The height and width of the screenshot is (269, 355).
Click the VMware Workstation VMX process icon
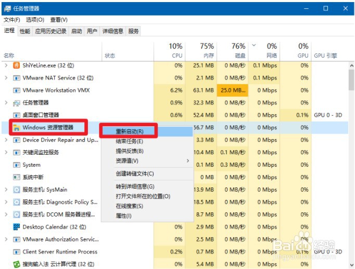(17, 90)
